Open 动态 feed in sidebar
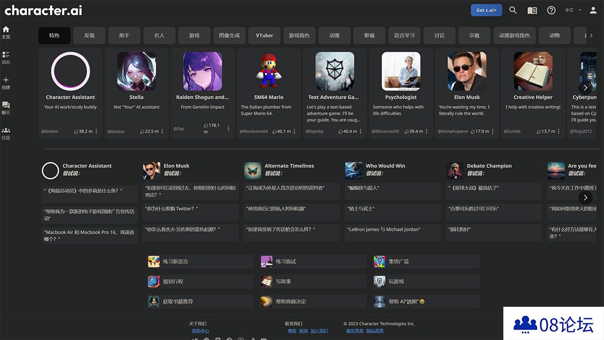The image size is (604, 340). click(6, 58)
